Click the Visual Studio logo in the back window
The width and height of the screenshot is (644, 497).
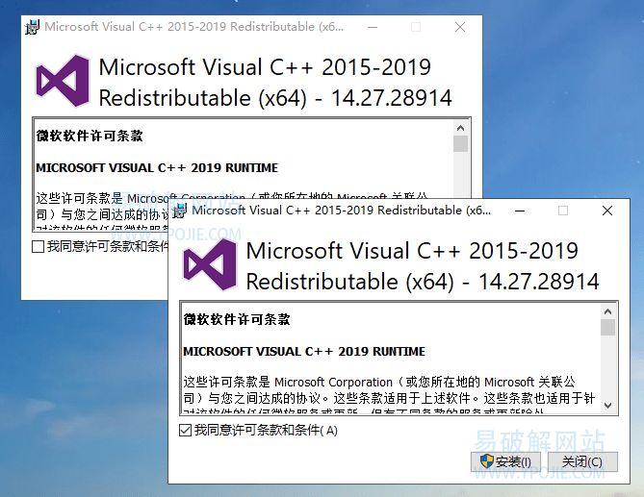tap(63, 81)
